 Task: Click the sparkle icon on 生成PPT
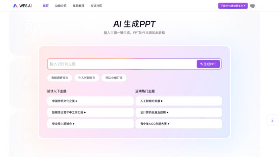point(202,64)
